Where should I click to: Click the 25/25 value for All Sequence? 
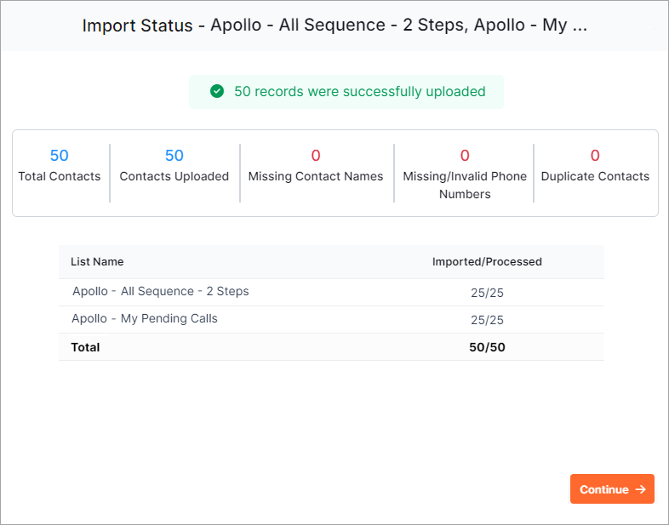coord(487,293)
